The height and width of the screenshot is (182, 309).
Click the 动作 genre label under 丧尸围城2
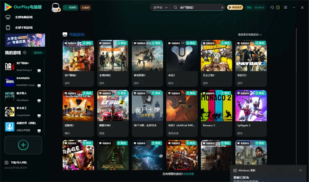click(x=67, y=83)
